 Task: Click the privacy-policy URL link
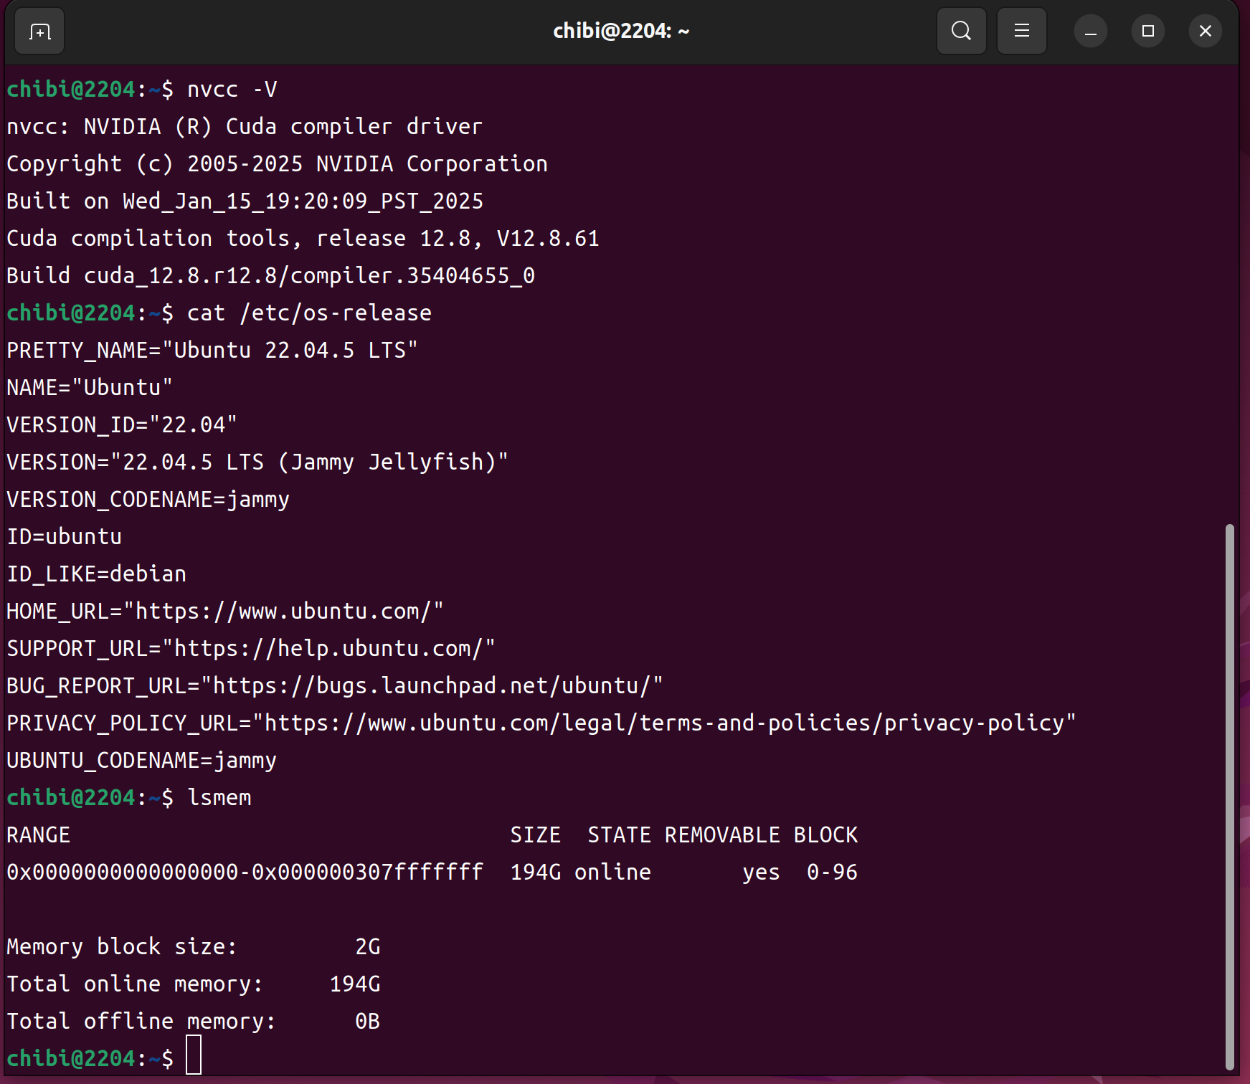pos(663,723)
